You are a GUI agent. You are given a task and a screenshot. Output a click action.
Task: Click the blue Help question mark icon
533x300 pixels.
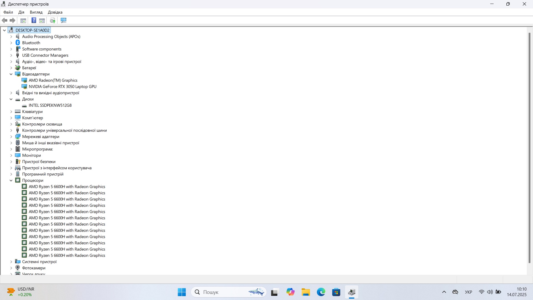tap(34, 20)
